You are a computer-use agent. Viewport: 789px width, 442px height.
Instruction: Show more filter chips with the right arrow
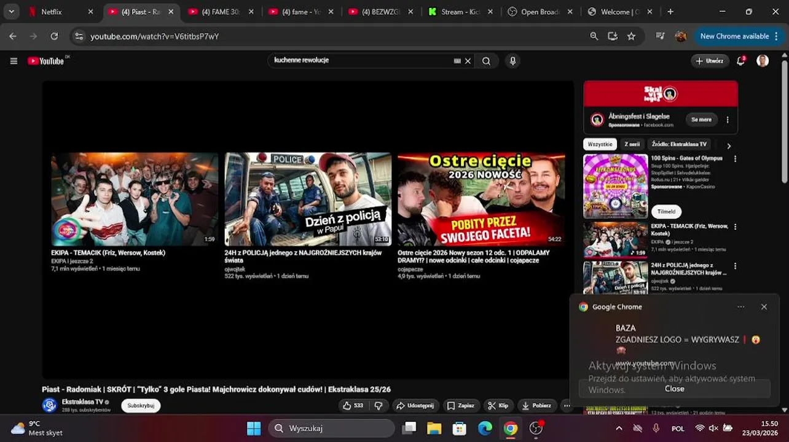tap(729, 146)
